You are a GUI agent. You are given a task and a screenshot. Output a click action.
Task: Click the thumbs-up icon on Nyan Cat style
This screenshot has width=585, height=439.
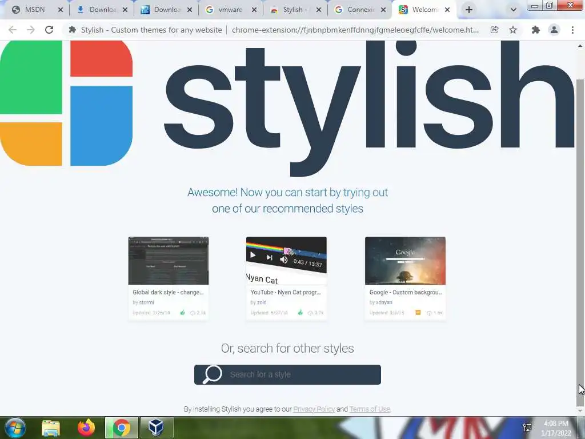(x=300, y=313)
